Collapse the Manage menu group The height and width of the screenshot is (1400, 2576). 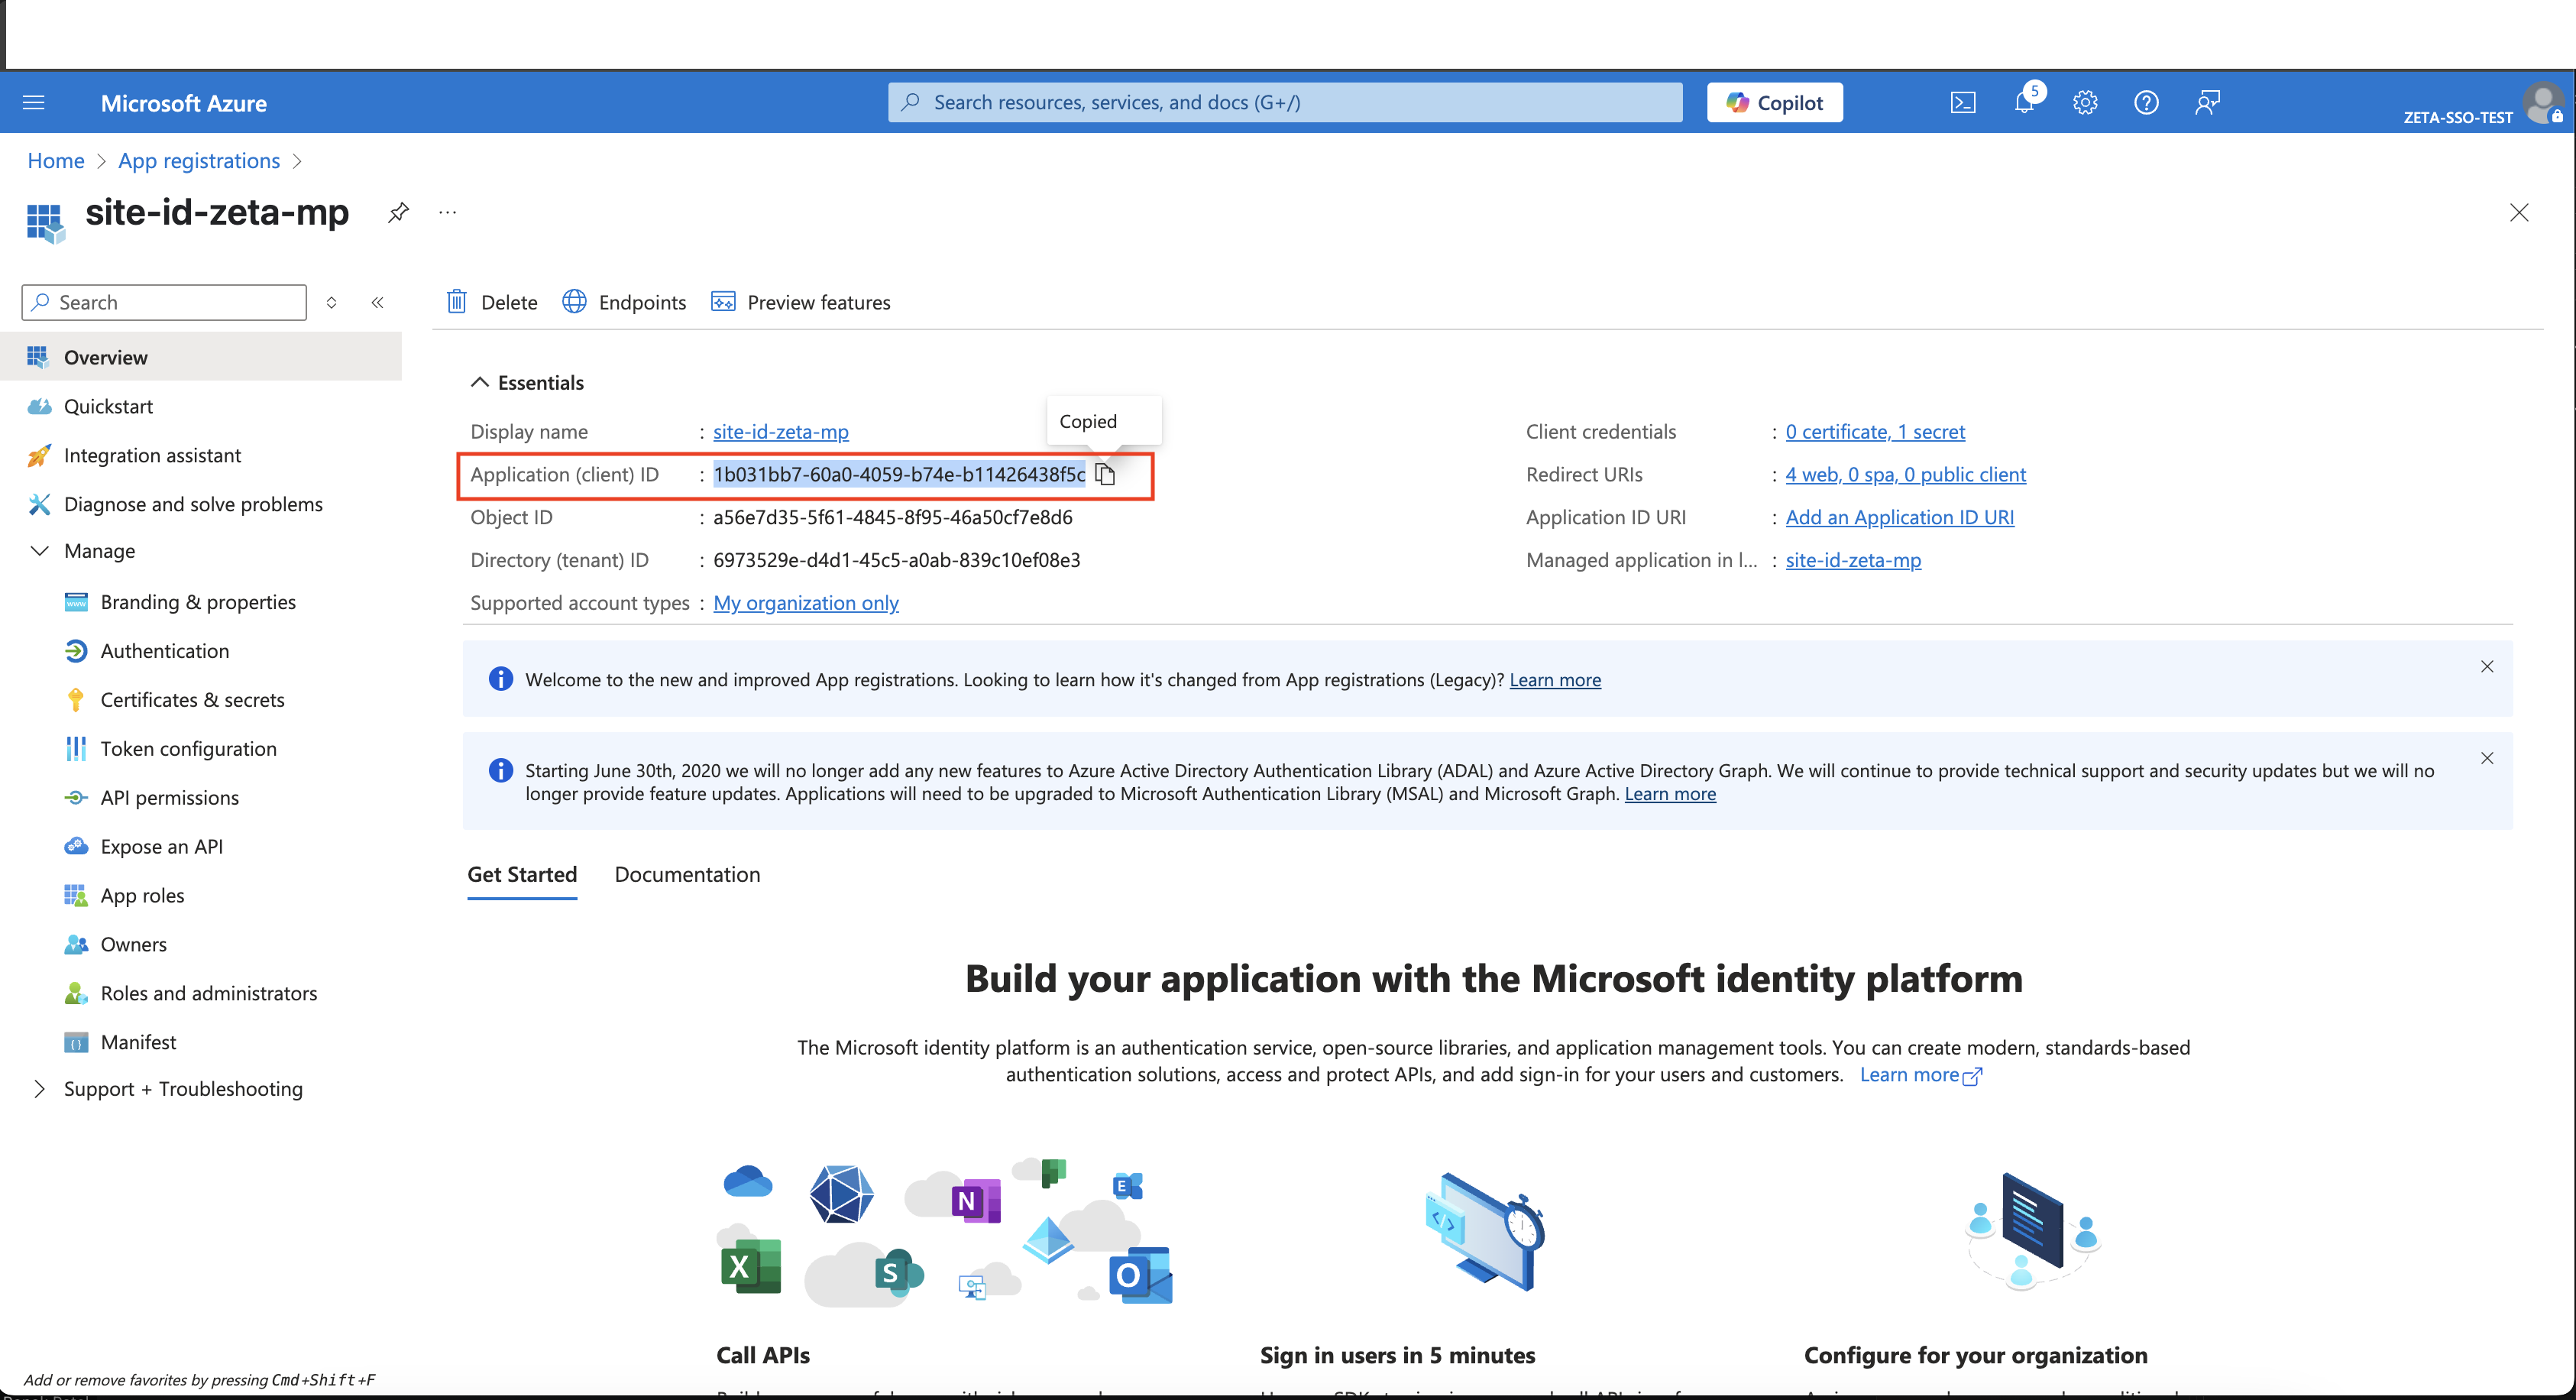click(40, 551)
